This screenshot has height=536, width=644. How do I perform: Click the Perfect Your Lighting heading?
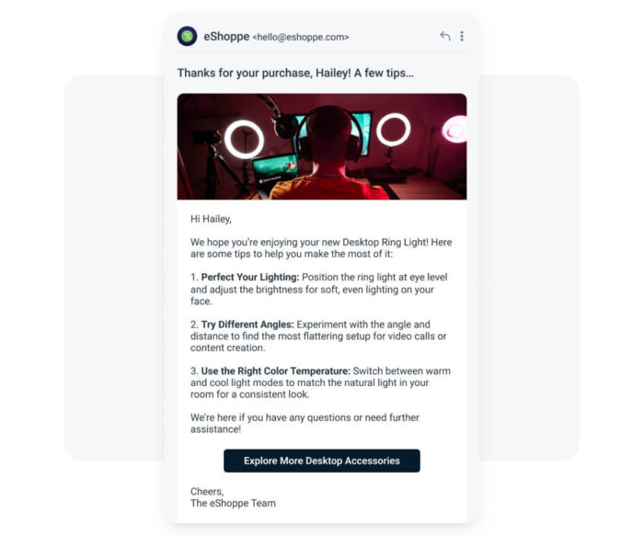point(250,277)
